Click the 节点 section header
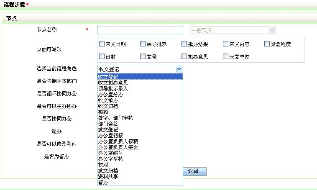This screenshot has width=317, height=190. [12, 18]
